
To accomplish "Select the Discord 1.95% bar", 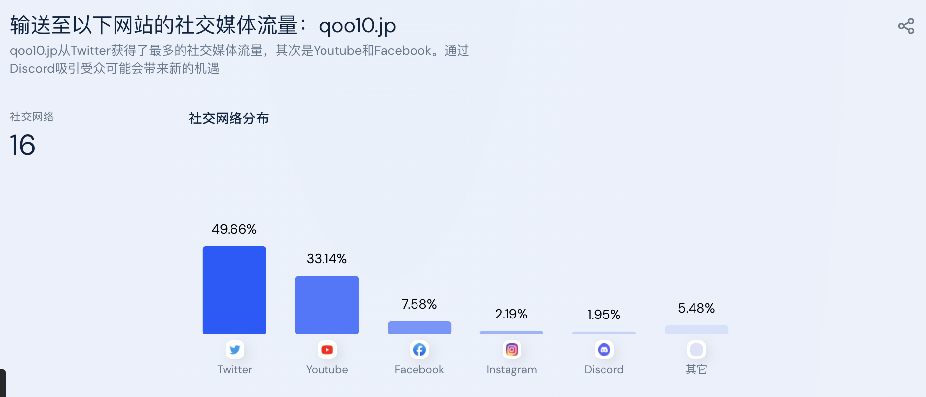I will coord(604,333).
